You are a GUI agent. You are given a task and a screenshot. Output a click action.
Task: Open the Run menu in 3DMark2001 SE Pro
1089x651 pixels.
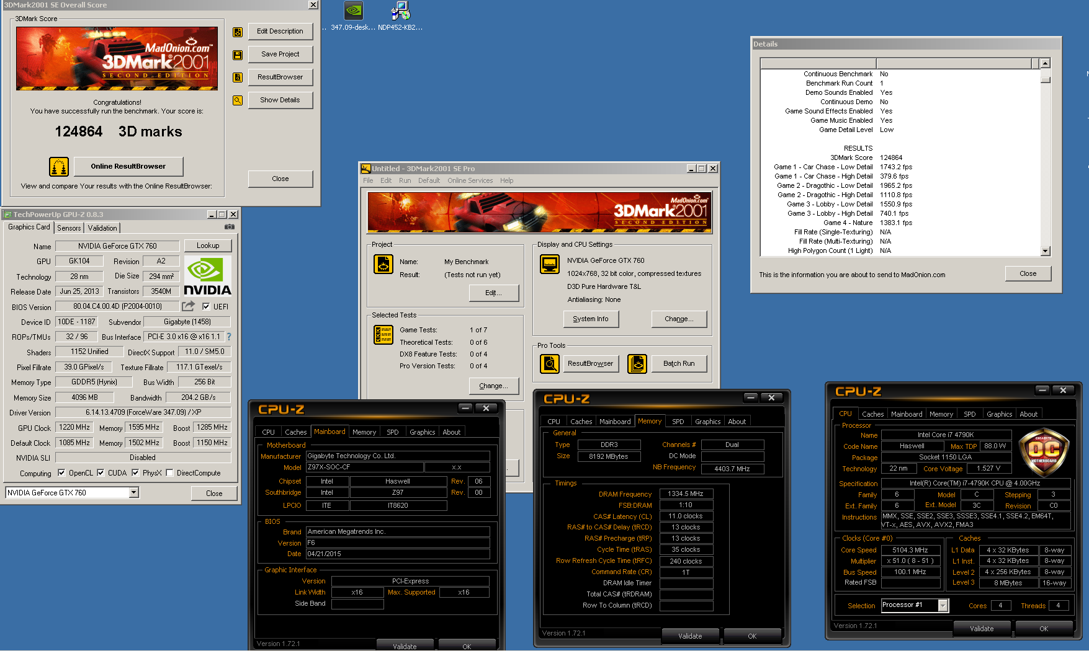(405, 180)
